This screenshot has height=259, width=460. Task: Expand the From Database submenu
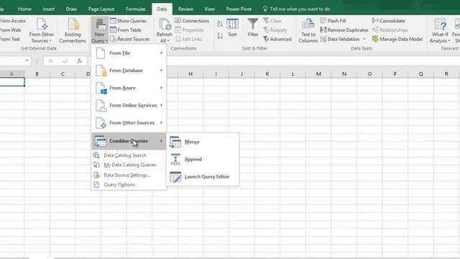click(x=129, y=71)
